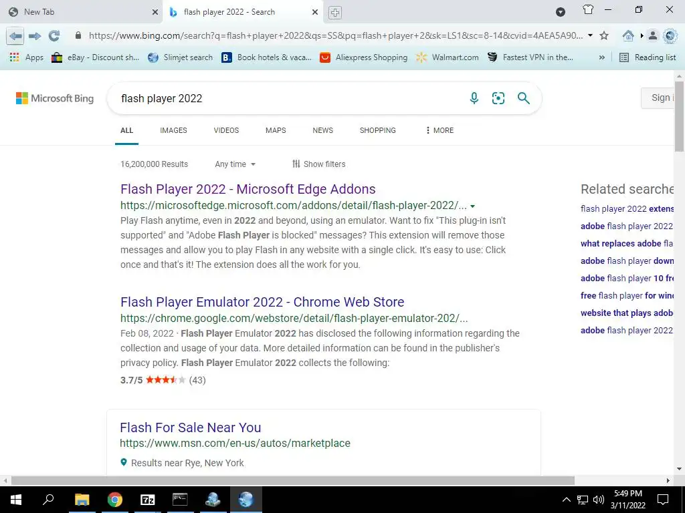Open Flash Player 2022 - Microsoft Edge Addons result
The height and width of the screenshot is (513, 685).
(248, 189)
